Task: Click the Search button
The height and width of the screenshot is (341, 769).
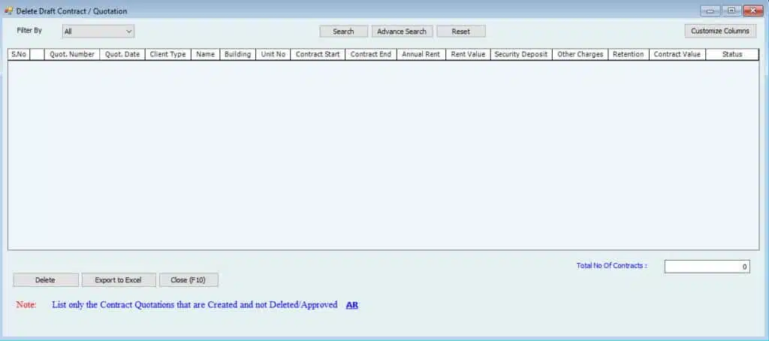Action: [x=343, y=32]
